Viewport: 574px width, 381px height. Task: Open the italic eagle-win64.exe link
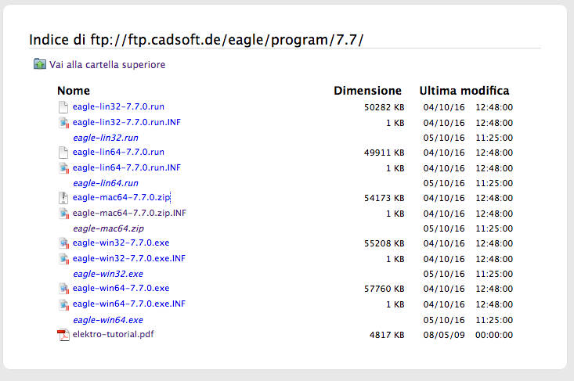click(108, 320)
